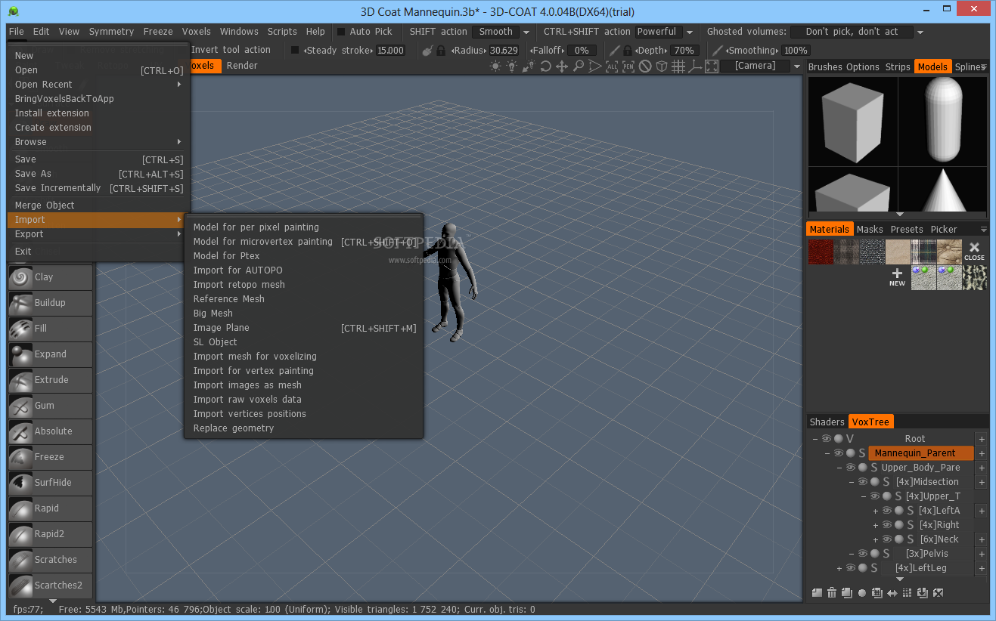Click the sun lighting icon in viewport toolbar

click(x=495, y=66)
